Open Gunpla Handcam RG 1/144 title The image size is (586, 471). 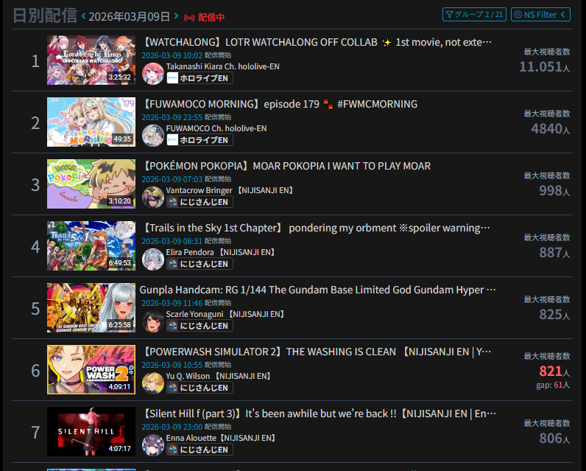(318, 290)
